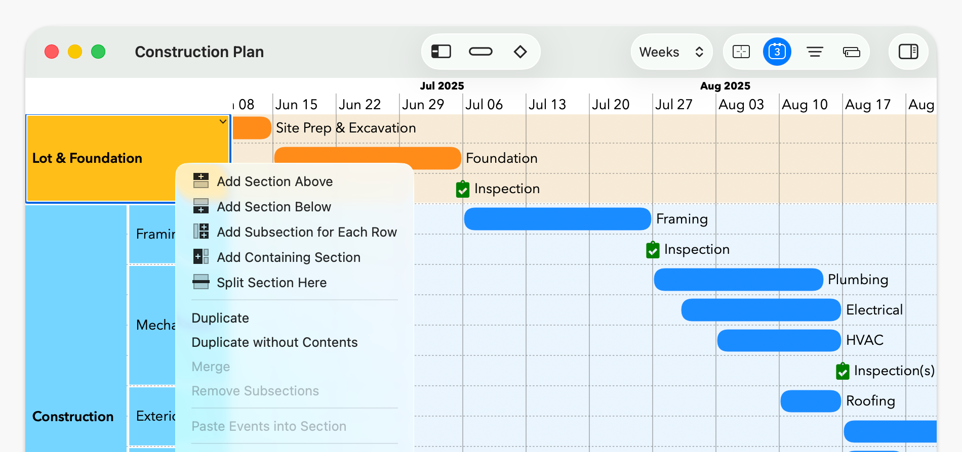Click the stacked bars layout icon
This screenshot has width=962, height=452.
(x=851, y=52)
